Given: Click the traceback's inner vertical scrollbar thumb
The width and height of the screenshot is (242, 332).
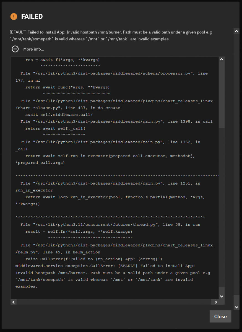Looking at the screenshot, I should click(222, 95).
